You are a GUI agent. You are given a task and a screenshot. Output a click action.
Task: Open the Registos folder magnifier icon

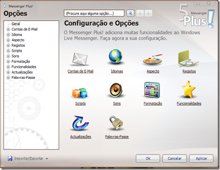(188, 59)
